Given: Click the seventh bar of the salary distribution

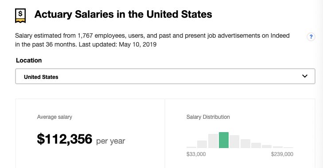Looking at the screenshot, I should coord(256,145).
